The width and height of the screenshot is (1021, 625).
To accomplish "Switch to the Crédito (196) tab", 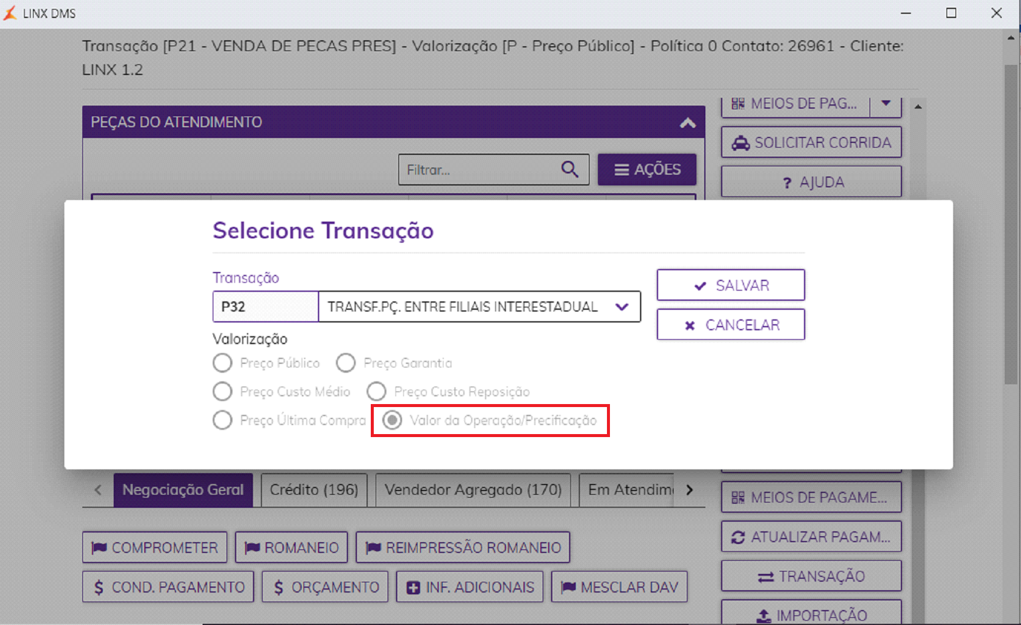I will click(314, 490).
